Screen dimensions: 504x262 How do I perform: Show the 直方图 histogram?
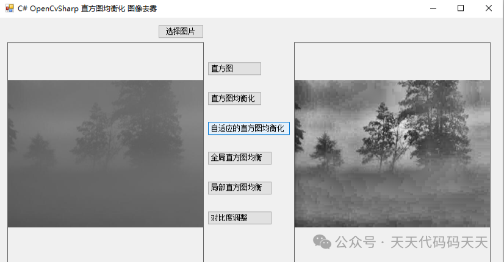pyautogui.click(x=234, y=68)
